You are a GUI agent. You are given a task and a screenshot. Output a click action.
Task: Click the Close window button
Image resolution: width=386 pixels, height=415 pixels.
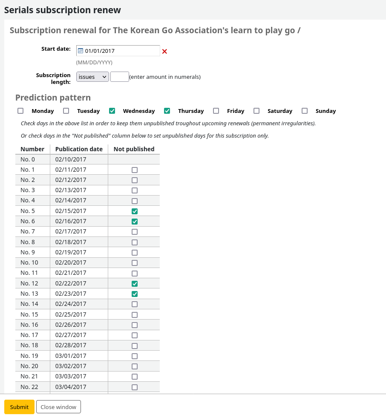point(58,407)
